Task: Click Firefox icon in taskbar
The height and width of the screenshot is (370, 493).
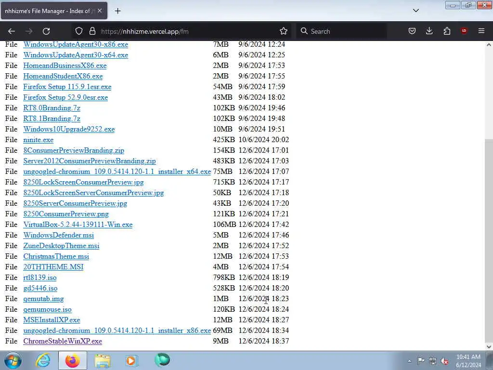Action: [72, 360]
